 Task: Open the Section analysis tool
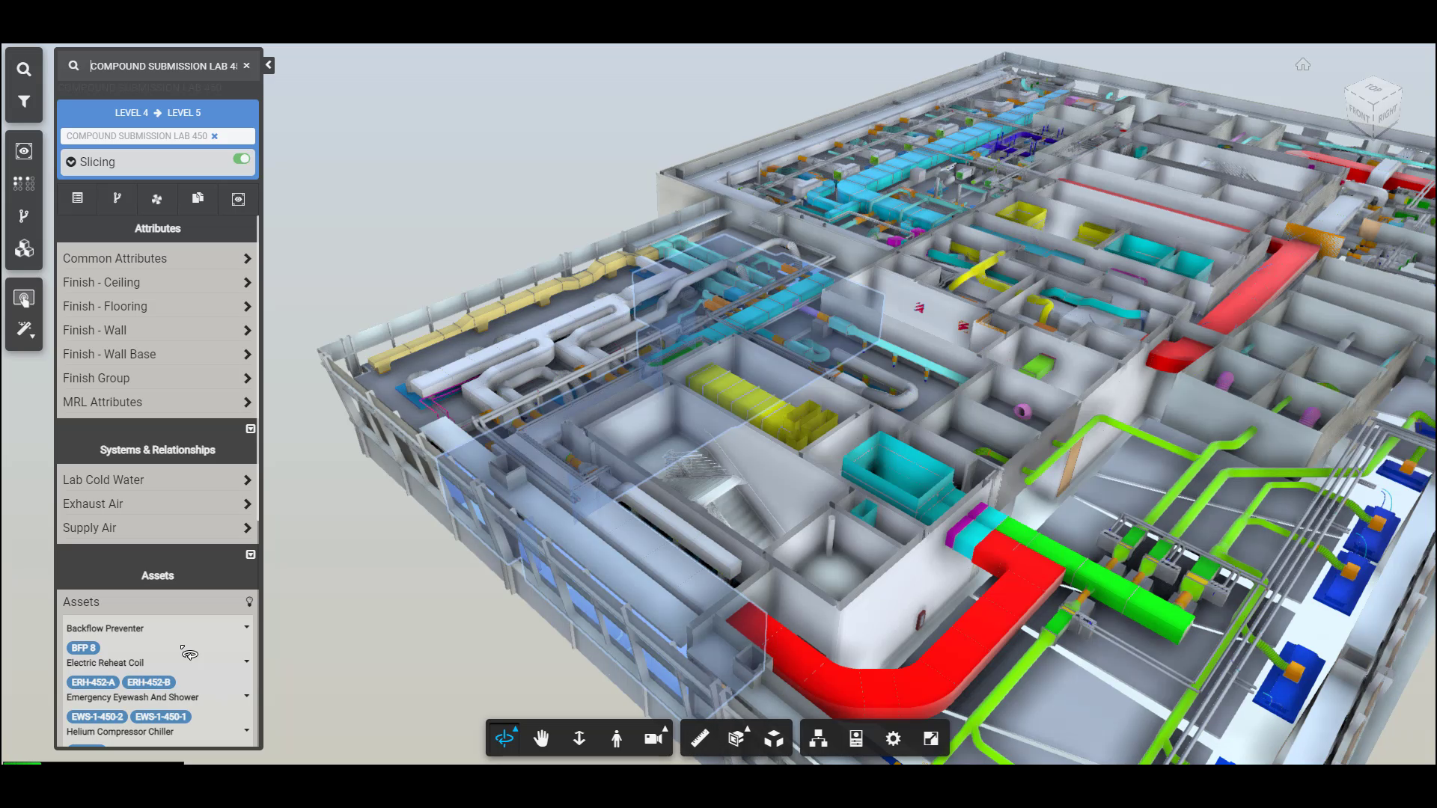click(737, 738)
